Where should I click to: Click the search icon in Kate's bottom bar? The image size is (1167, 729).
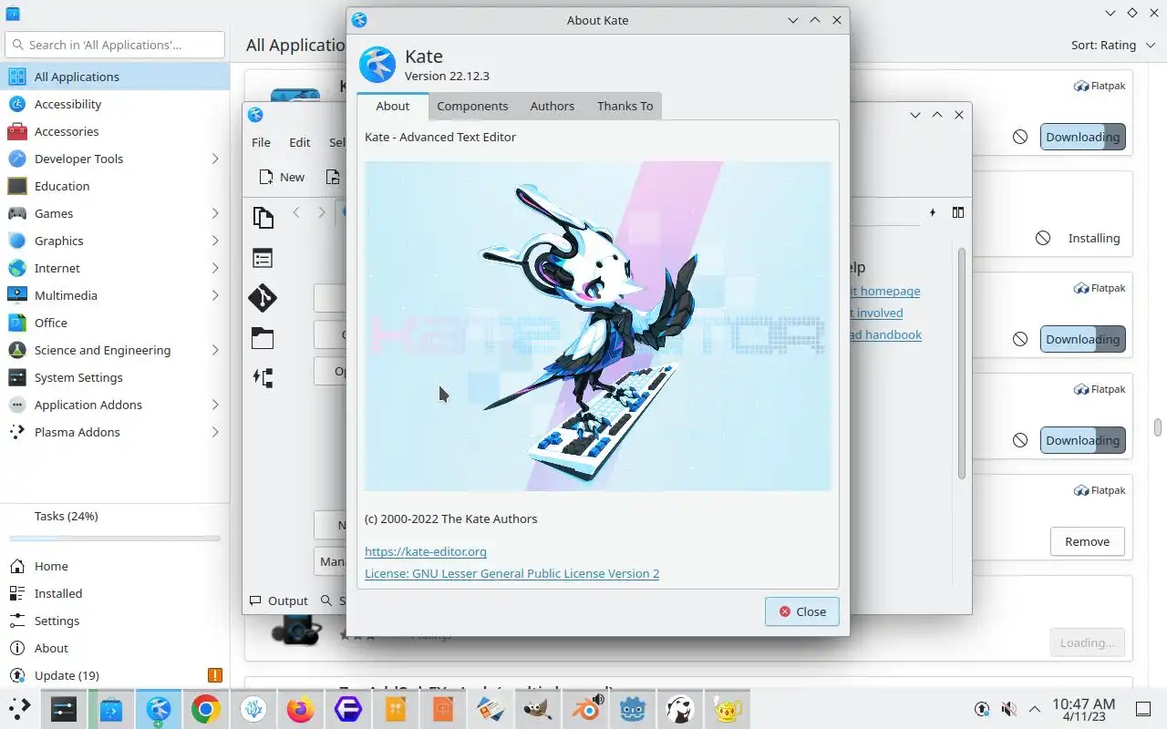[x=327, y=601]
